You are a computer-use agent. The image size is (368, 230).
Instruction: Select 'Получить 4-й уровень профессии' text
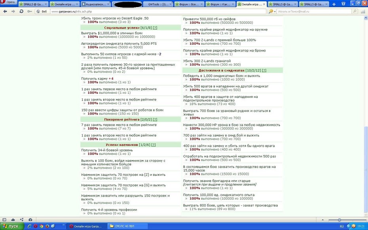[109, 210]
